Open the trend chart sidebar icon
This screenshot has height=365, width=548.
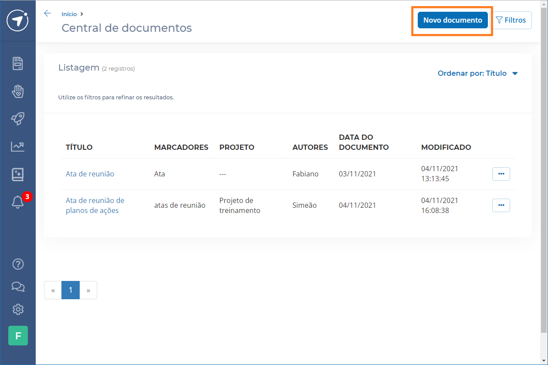[x=18, y=147]
